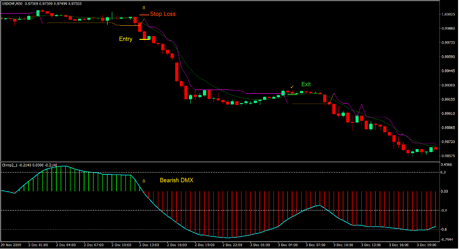Click the 2 Dec 10:00 time label
The width and height of the screenshot is (459, 249).
point(122,245)
